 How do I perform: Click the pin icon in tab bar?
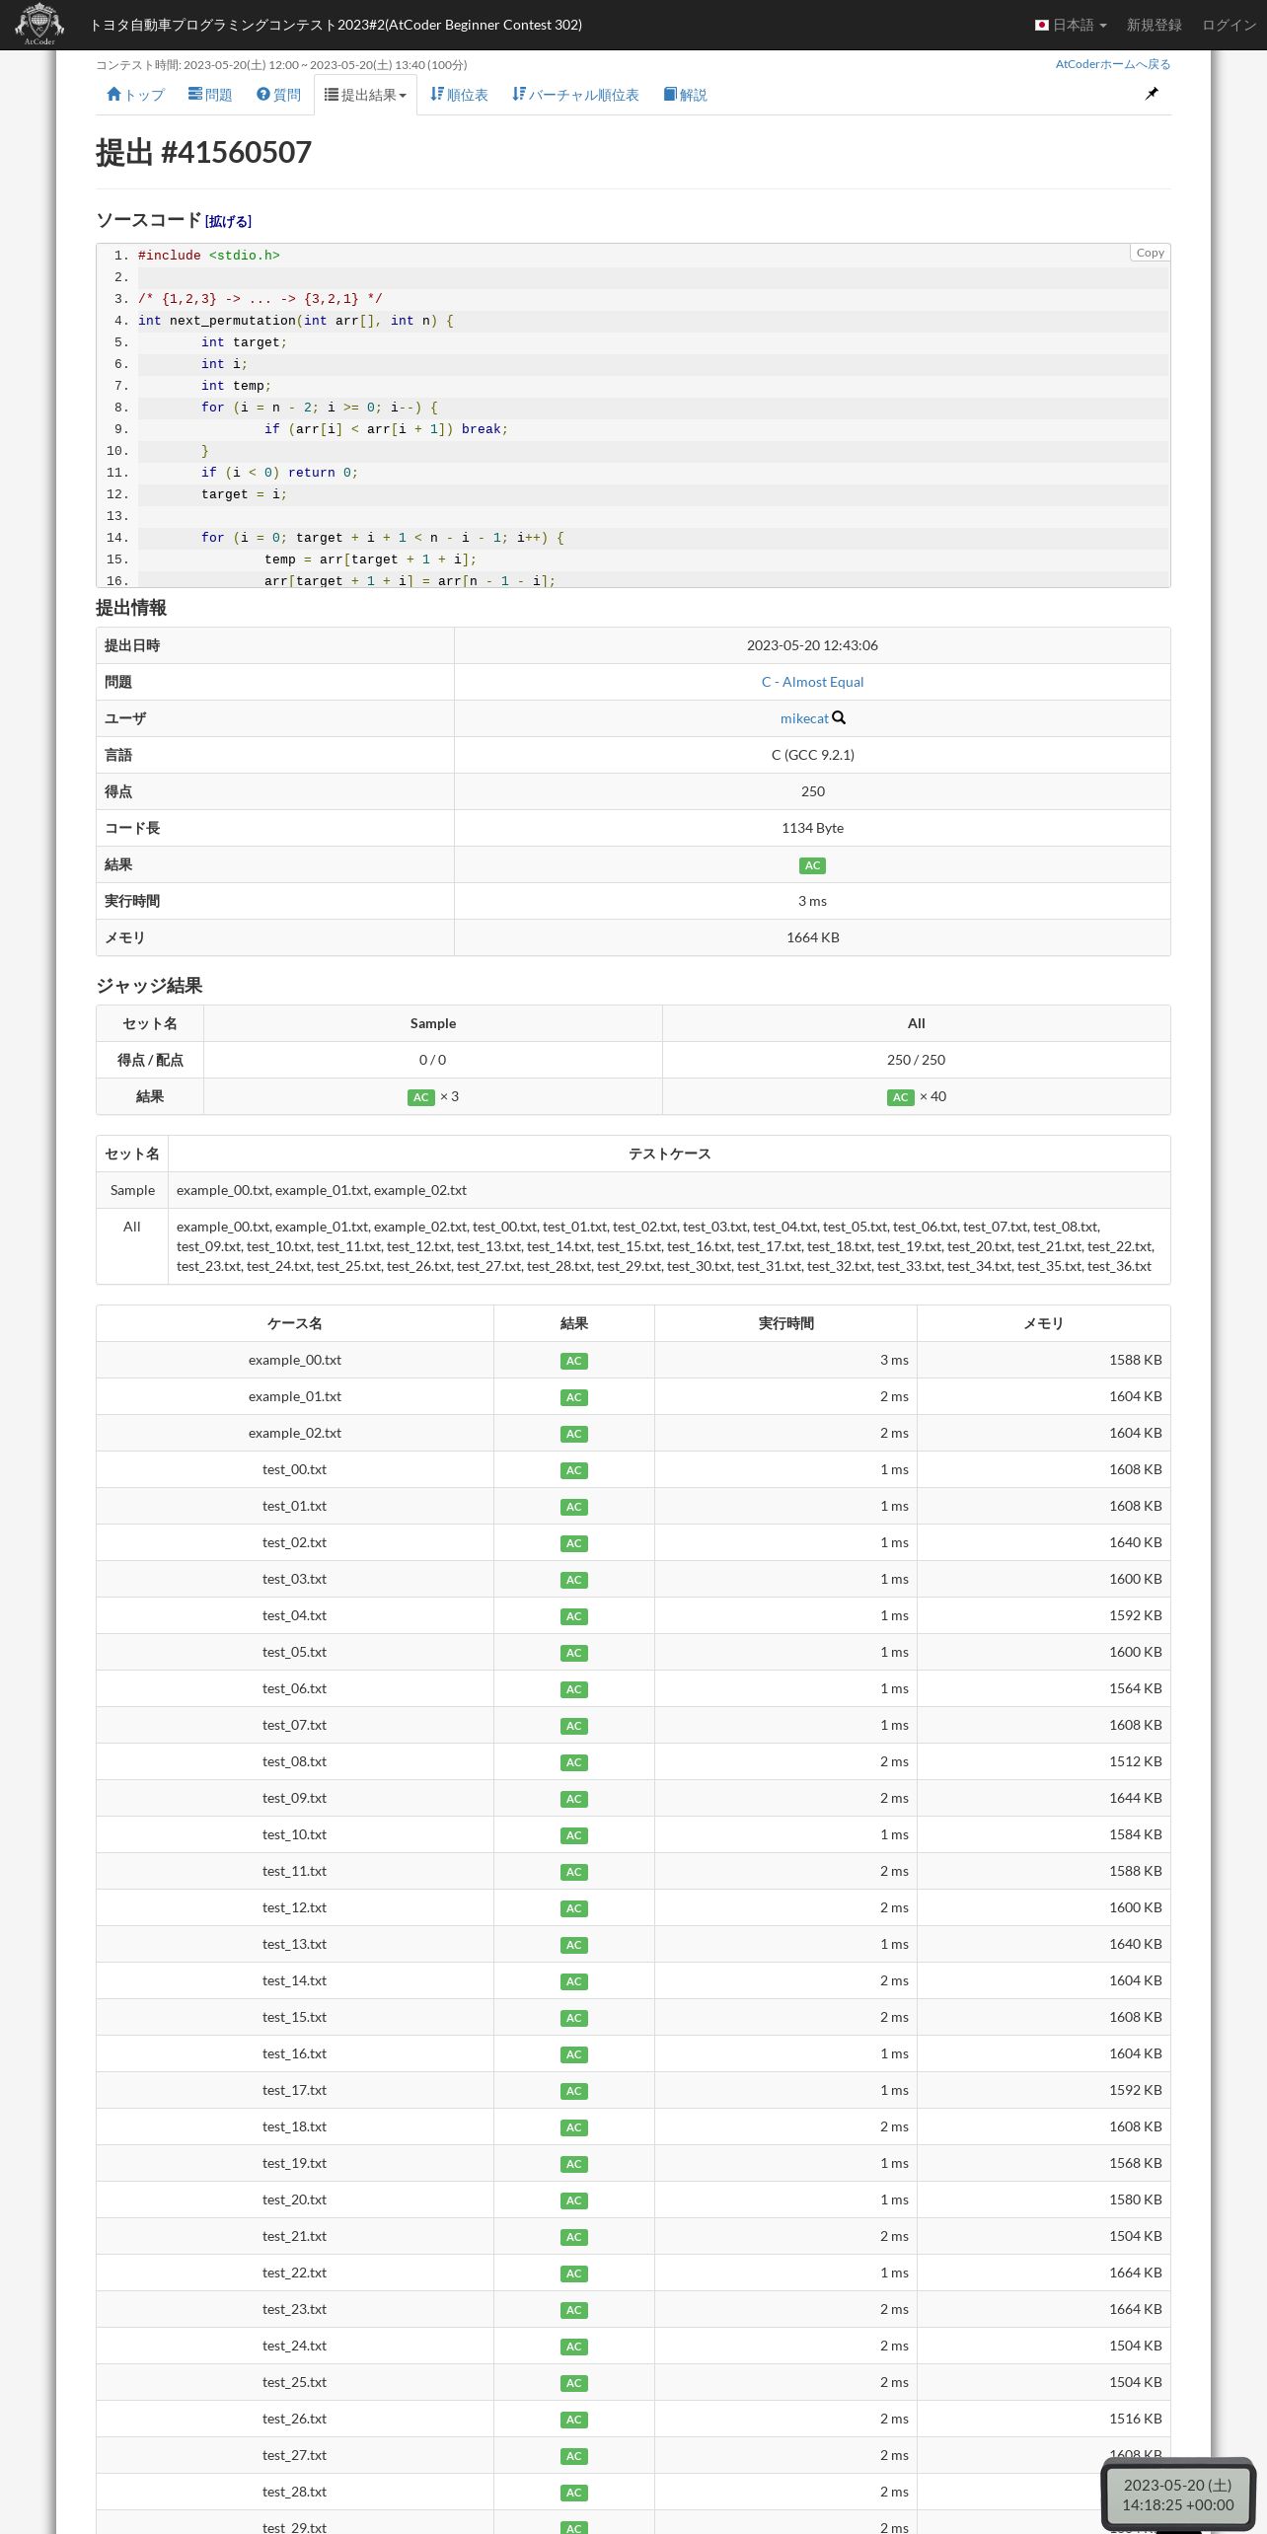(x=1152, y=94)
